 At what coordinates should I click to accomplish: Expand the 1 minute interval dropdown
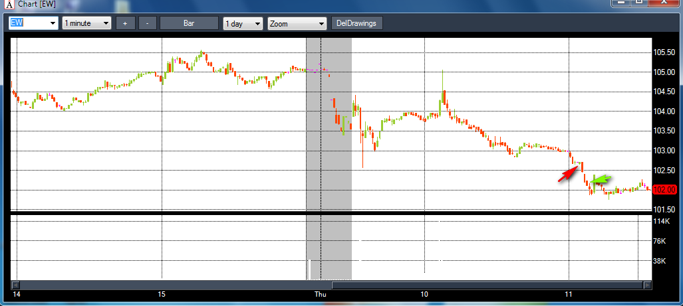(106, 23)
